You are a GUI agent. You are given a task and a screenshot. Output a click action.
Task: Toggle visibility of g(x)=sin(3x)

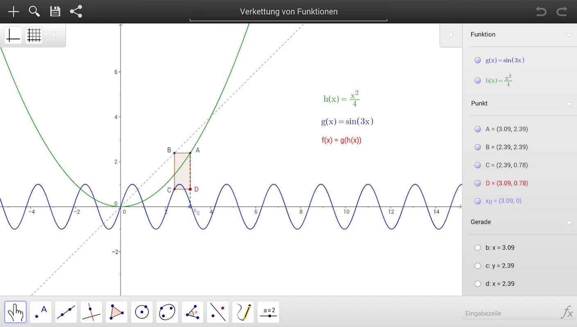coord(477,60)
